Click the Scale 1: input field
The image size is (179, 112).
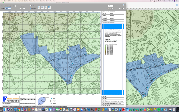coord(8,8)
